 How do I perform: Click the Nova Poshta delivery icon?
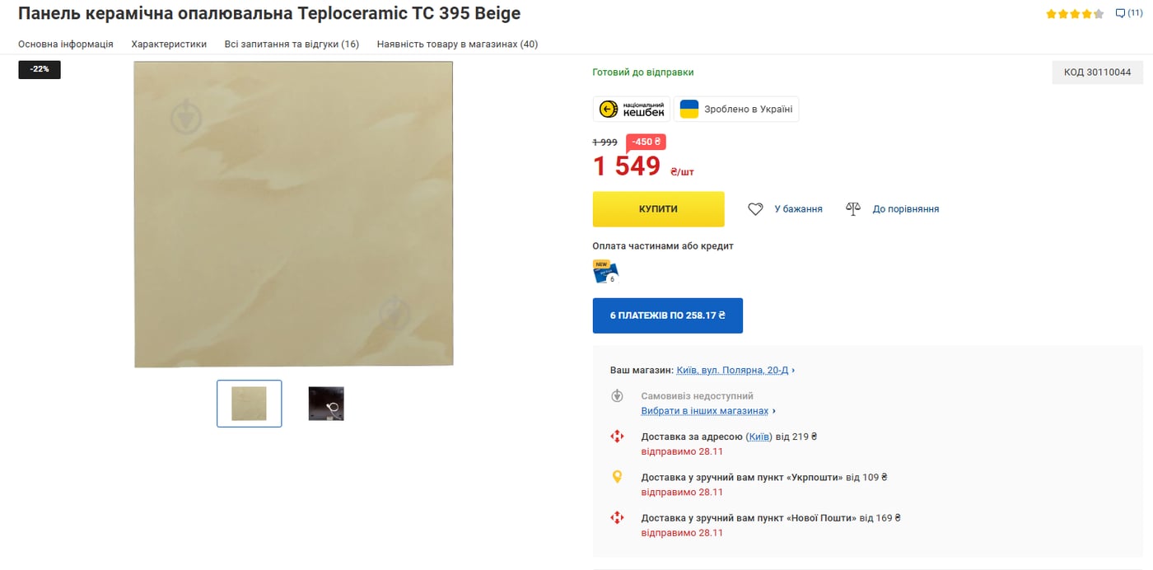(x=617, y=518)
